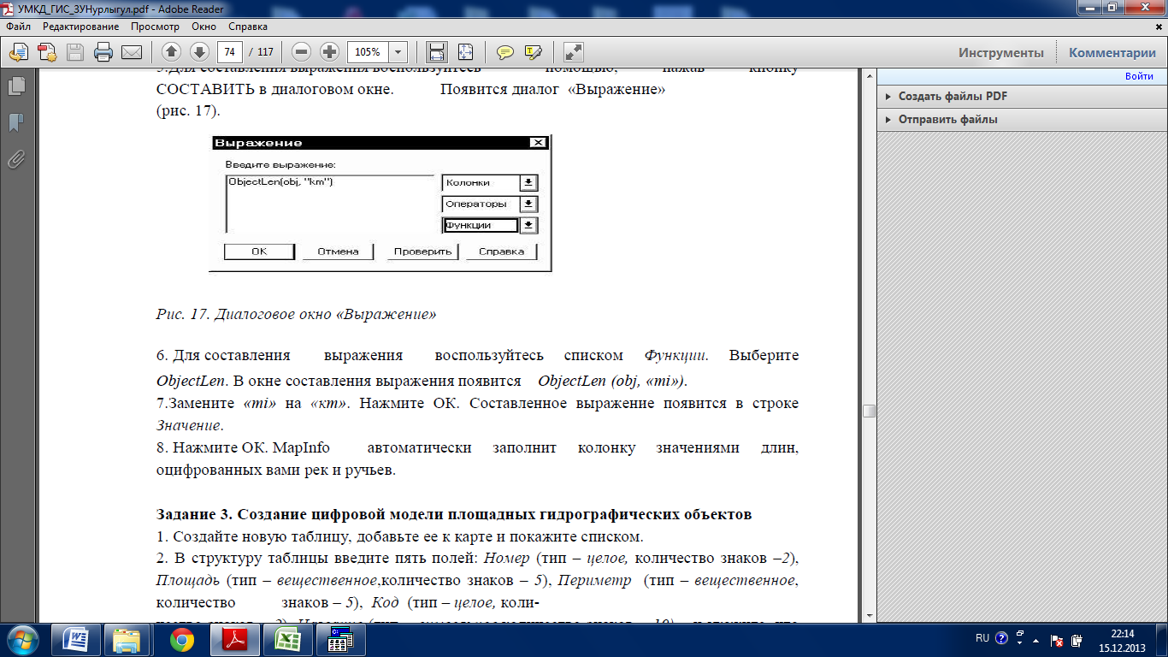Open the Windows Start menu
Image resolution: width=1168 pixels, height=657 pixels.
(x=22, y=639)
